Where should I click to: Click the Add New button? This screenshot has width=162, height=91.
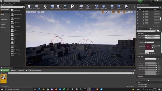click(x=5, y=70)
